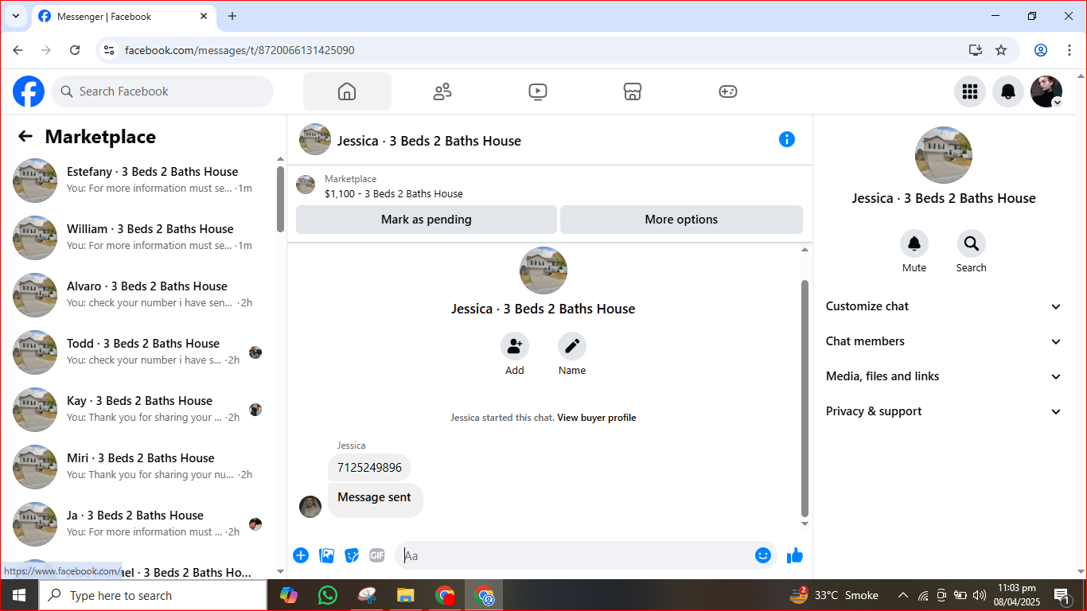Open File Explorer from the taskbar

pyautogui.click(x=405, y=595)
